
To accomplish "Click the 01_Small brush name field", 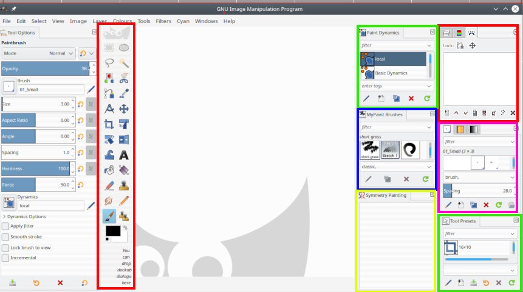I will tap(50, 90).
